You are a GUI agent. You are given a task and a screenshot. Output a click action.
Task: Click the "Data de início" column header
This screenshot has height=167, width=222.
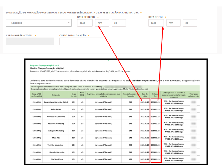(x=145, y=95)
